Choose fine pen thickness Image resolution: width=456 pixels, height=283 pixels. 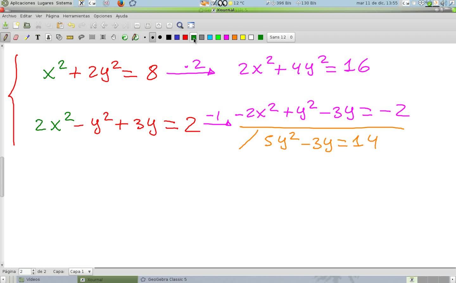[x=145, y=37]
